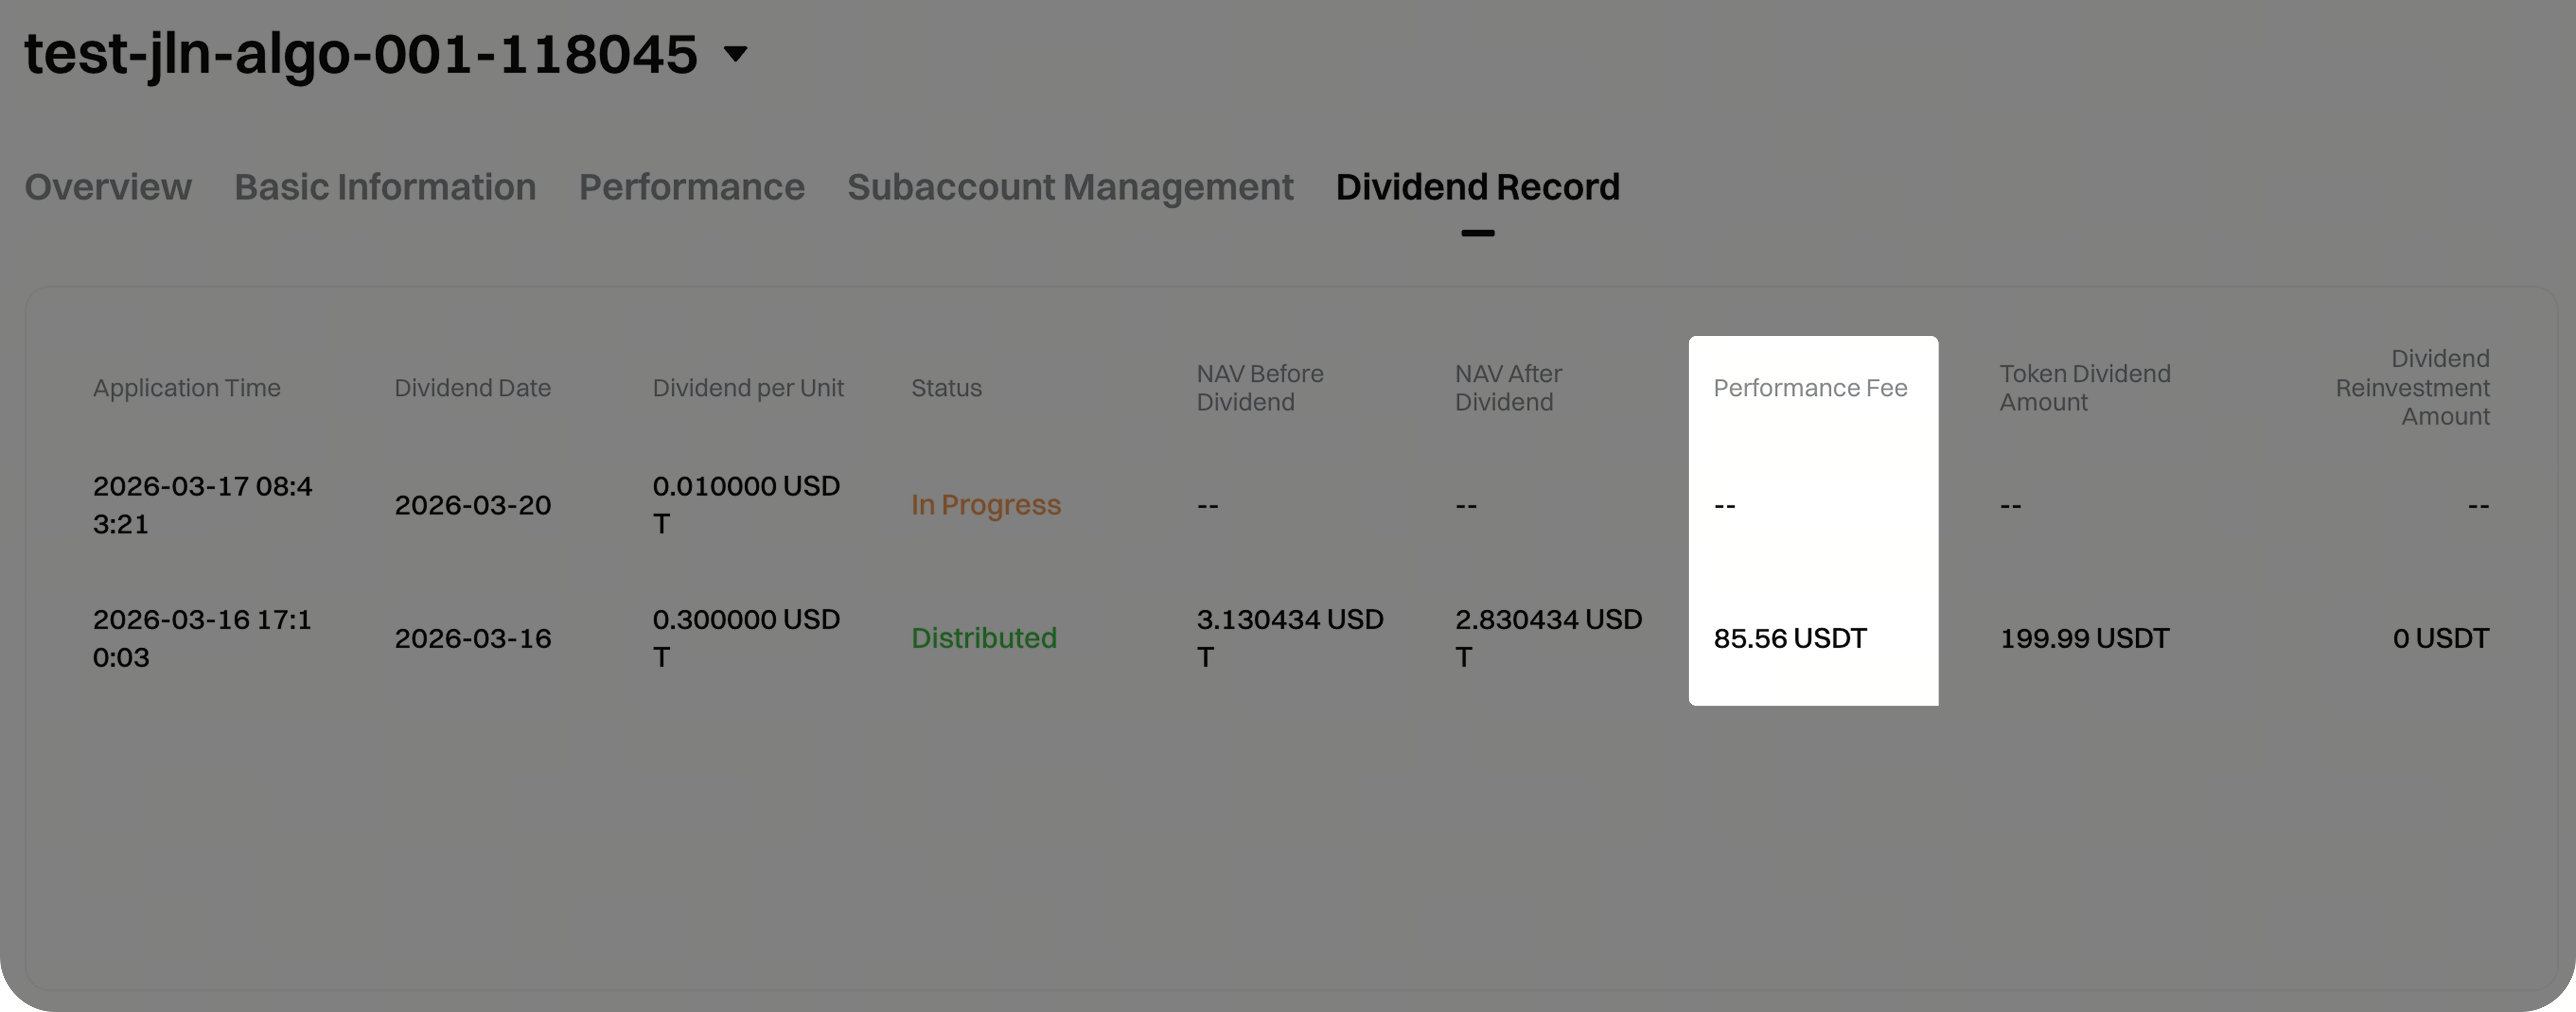Click the Status column header
Viewport: 2576px width, 1012px height.
(x=946, y=388)
